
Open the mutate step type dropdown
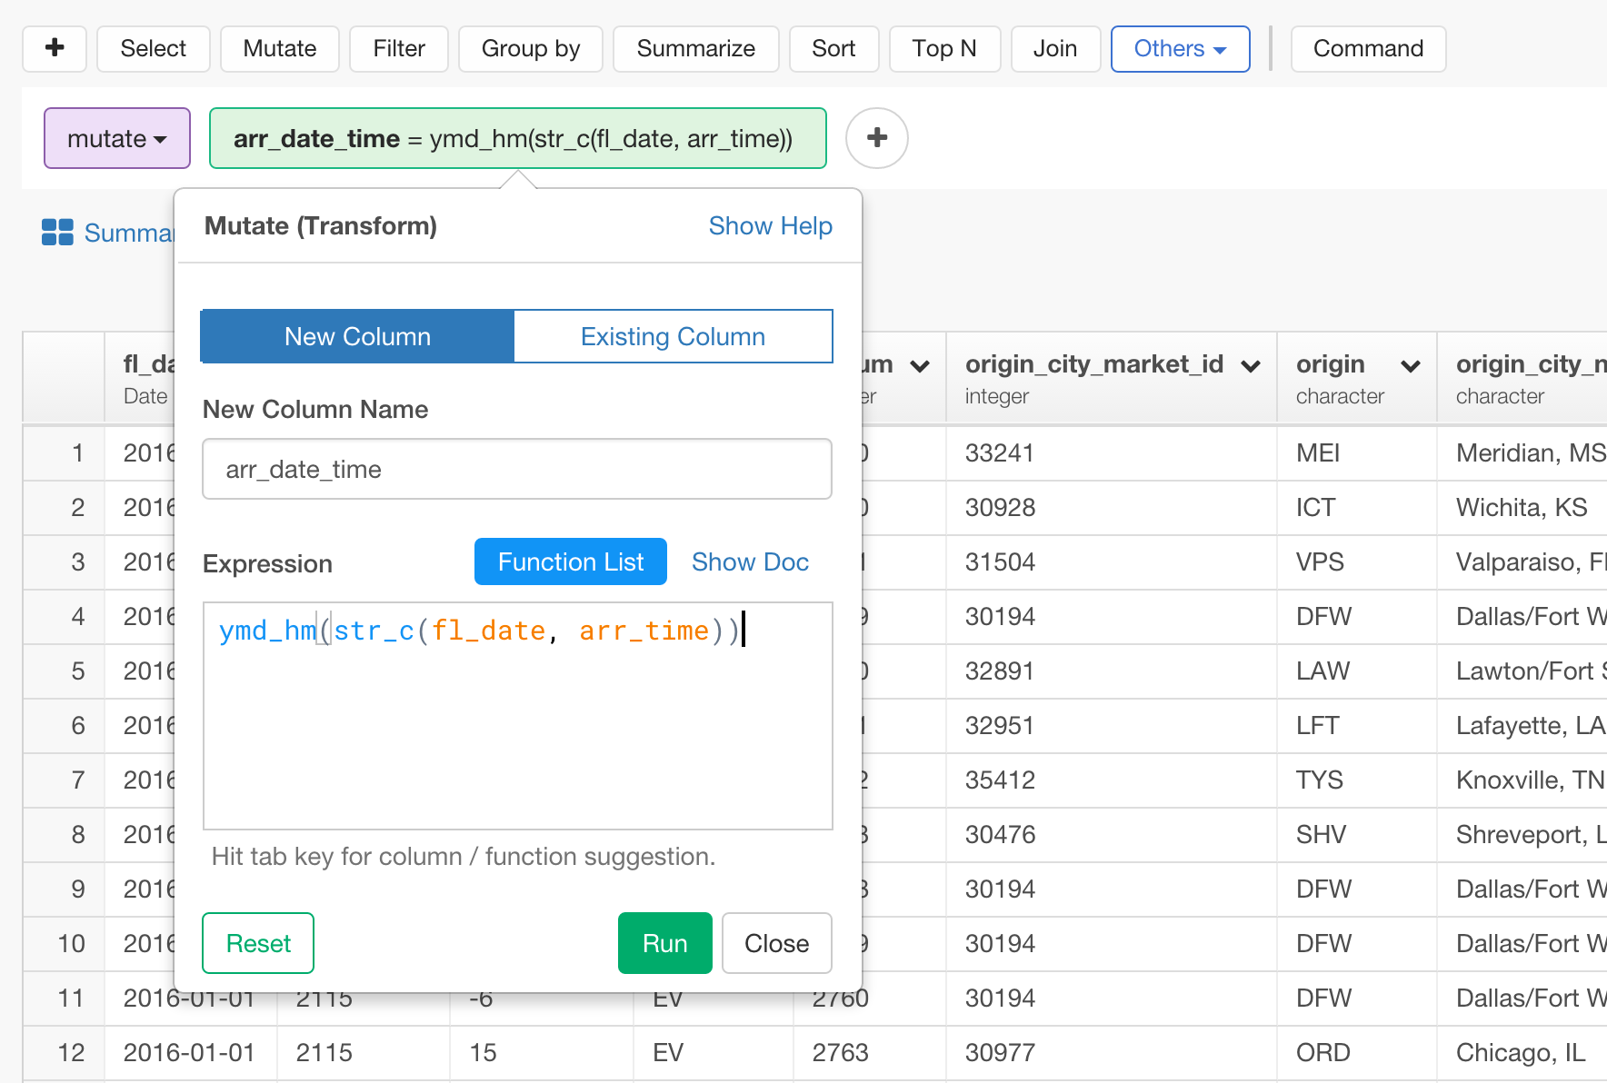coord(116,138)
